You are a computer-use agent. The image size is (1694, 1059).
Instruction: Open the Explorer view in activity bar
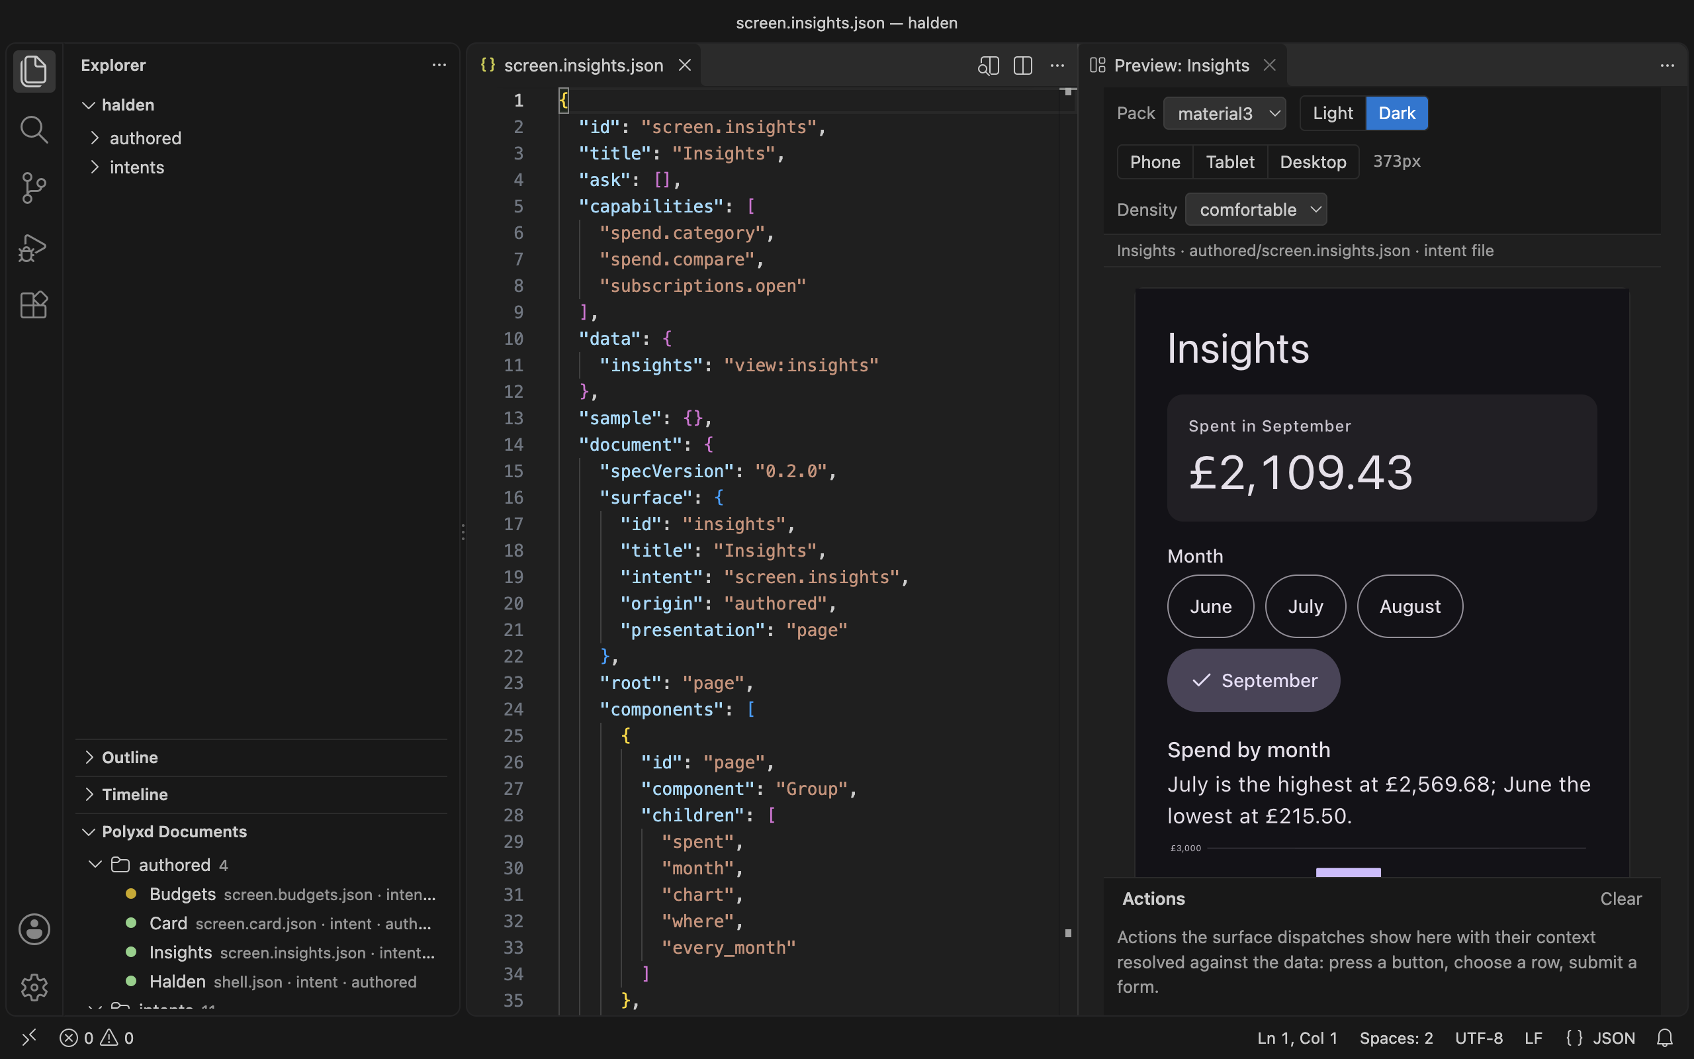click(34, 71)
